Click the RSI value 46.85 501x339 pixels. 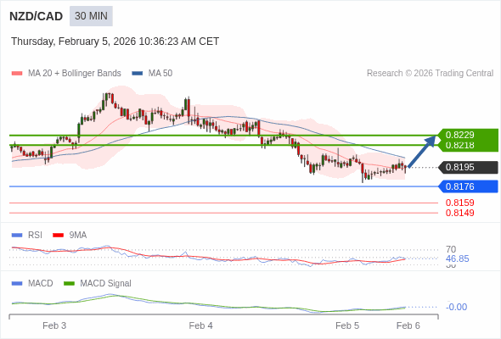458,258
